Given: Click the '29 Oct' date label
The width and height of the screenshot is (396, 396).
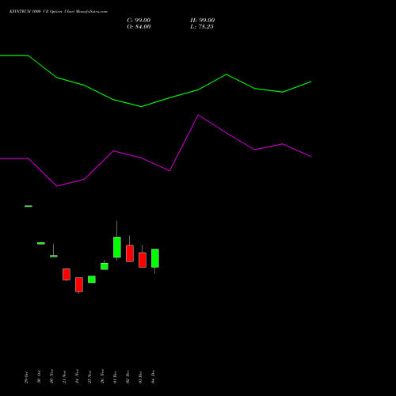Looking at the screenshot, I should pyautogui.click(x=26, y=377).
